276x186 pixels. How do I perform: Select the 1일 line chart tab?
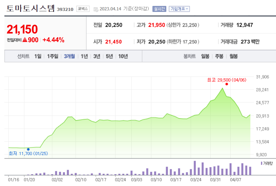click(38, 56)
